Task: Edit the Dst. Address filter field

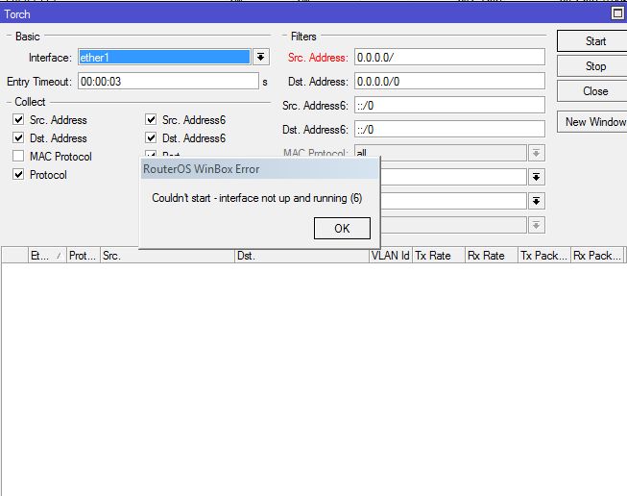Action: point(449,82)
